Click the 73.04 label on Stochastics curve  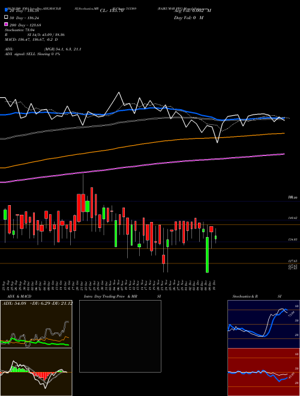[290, 314]
